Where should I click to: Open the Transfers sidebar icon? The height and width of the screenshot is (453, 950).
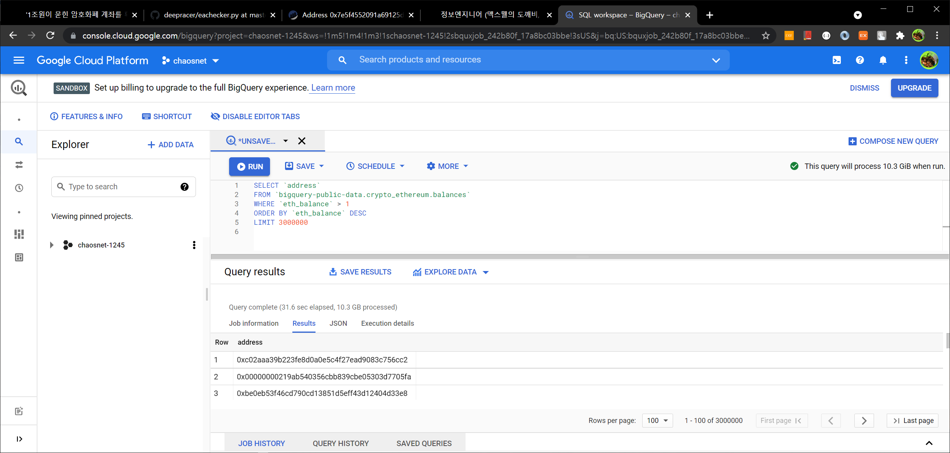[19, 165]
